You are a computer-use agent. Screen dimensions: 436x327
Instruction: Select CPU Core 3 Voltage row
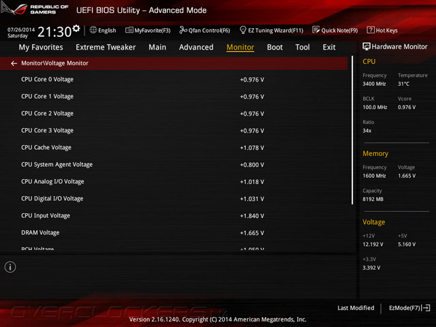174,130
